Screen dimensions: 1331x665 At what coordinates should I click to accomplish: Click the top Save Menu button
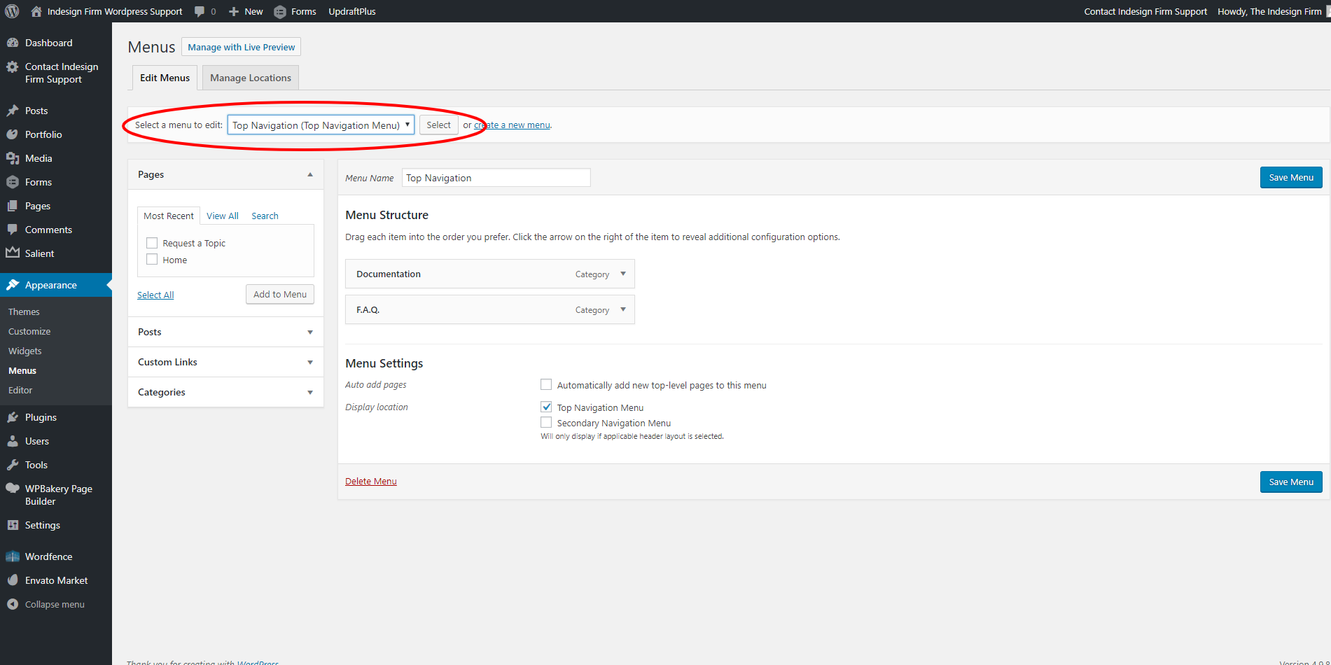[1290, 177]
